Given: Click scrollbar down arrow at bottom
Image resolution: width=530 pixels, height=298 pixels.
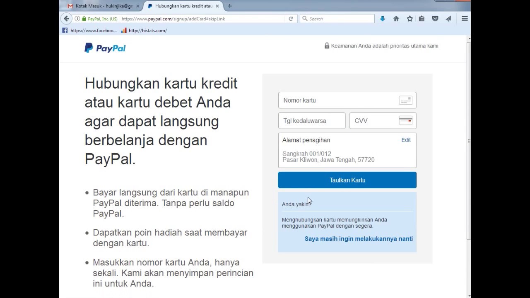Looking at the screenshot, I should pyautogui.click(x=469, y=296).
